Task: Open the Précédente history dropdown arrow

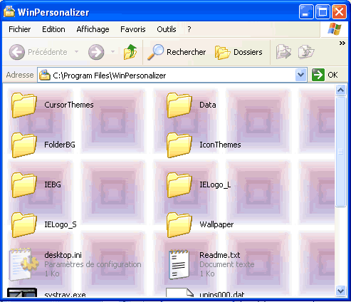Action: [x=76, y=51]
